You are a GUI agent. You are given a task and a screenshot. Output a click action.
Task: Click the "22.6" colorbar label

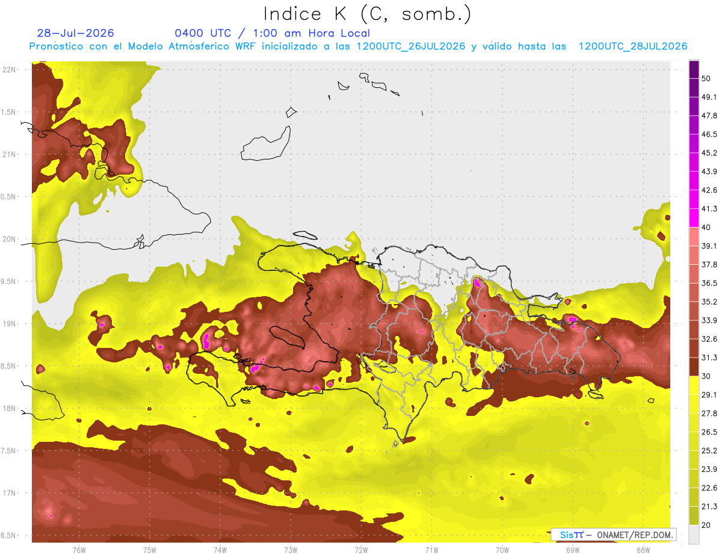tap(709, 488)
